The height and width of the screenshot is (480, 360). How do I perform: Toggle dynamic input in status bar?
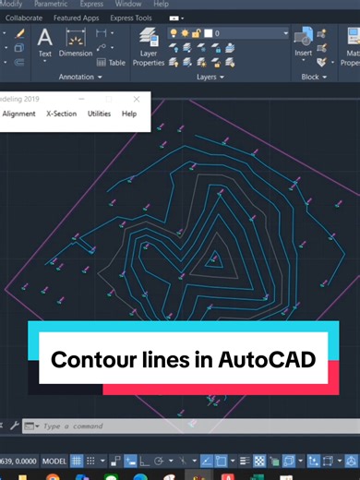(130, 461)
